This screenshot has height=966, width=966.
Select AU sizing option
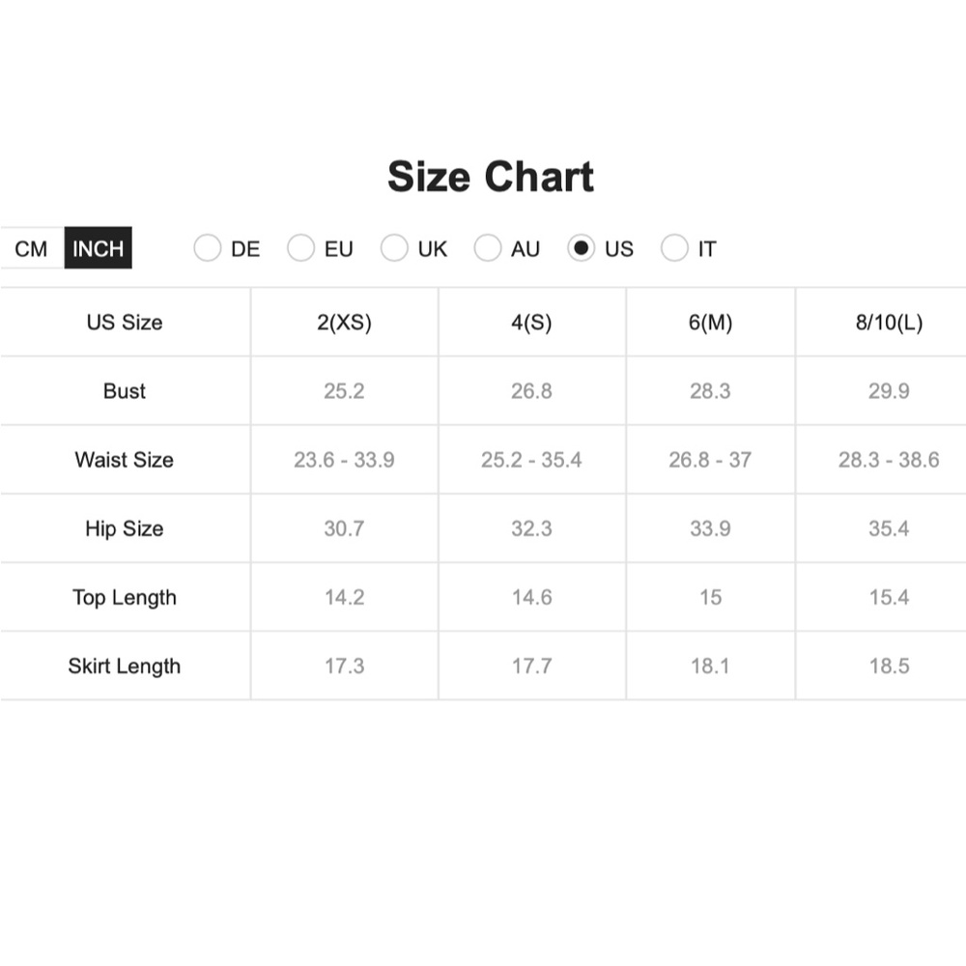point(488,247)
